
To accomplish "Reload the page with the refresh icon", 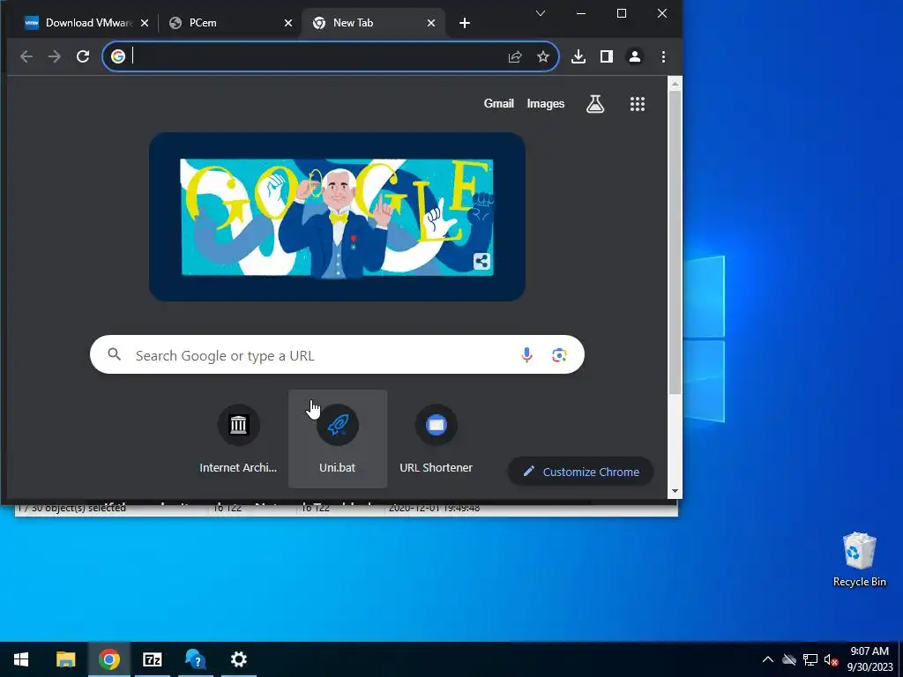I will (83, 56).
